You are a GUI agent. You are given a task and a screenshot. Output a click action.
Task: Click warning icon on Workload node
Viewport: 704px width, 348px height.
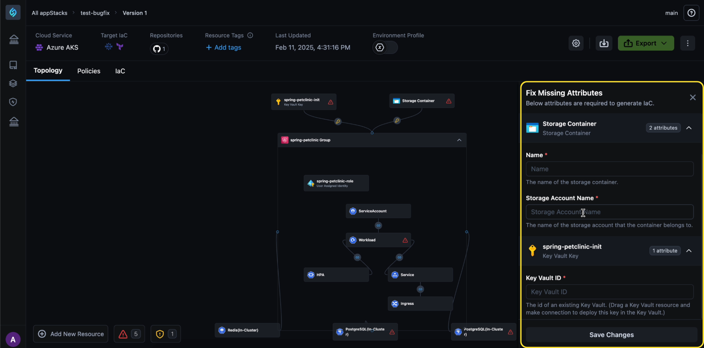point(405,240)
